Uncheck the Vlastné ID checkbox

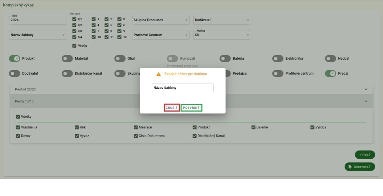(18, 127)
